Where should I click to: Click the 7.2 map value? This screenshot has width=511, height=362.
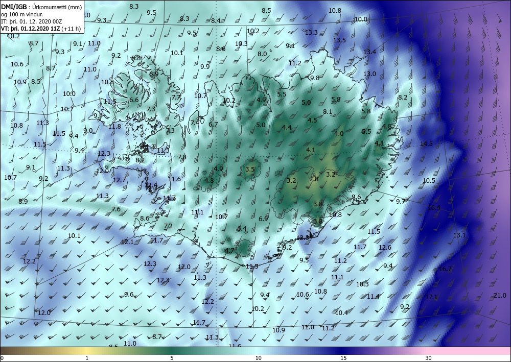[x=168, y=226]
